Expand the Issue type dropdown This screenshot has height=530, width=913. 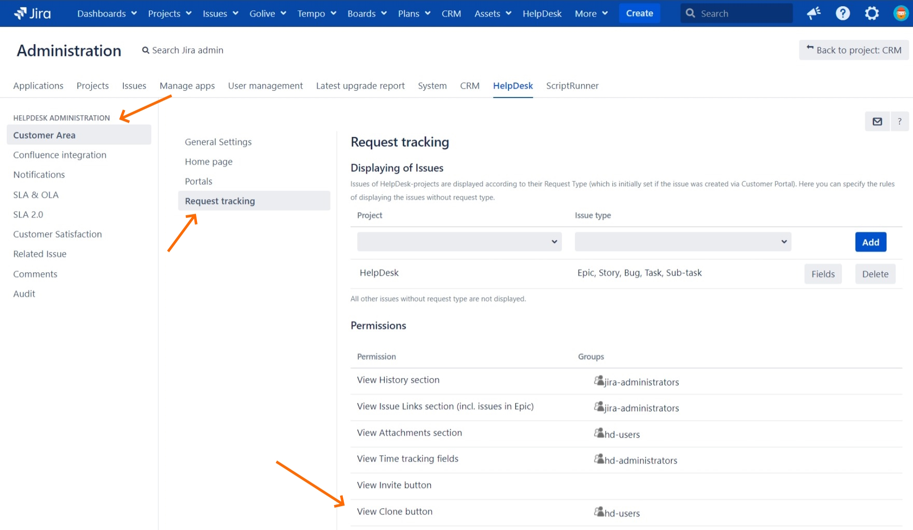point(682,242)
